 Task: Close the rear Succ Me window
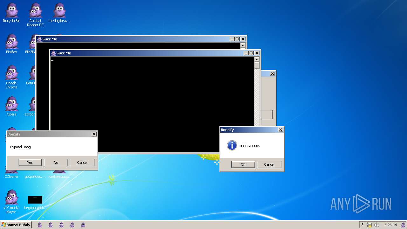pos(243,39)
